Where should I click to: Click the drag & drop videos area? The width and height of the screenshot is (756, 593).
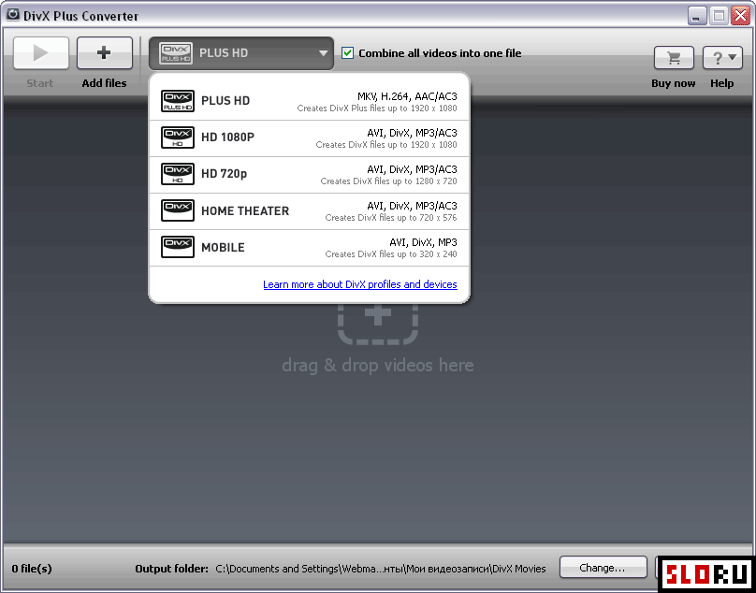coord(378,365)
